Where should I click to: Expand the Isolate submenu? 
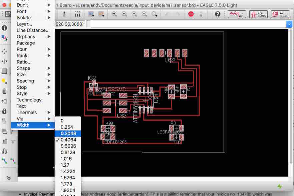click(33, 18)
